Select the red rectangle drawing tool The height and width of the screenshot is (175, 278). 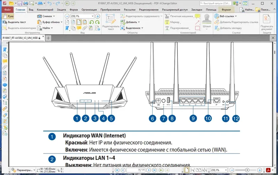pyautogui.click(x=197, y=28)
